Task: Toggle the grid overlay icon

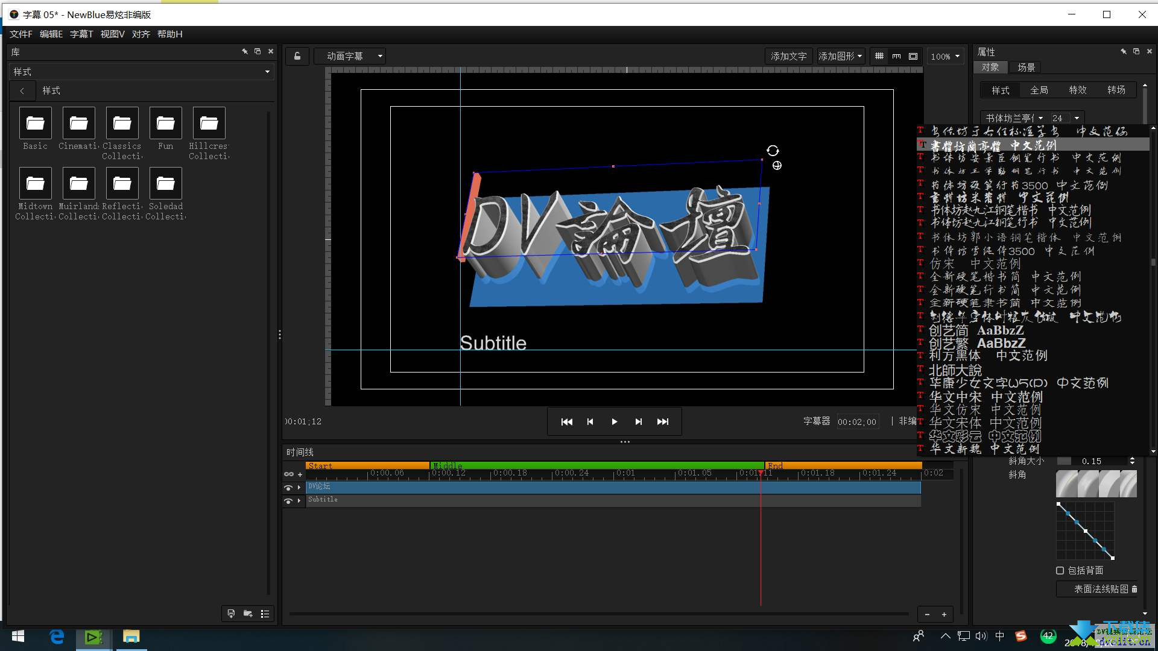Action: (879, 56)
